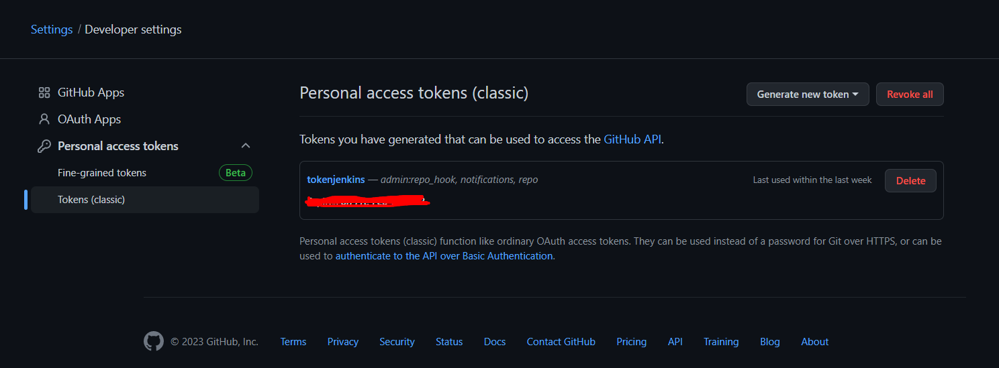
Task: Go back to Settings breadcrumb
Action: (x=52, y=29)
